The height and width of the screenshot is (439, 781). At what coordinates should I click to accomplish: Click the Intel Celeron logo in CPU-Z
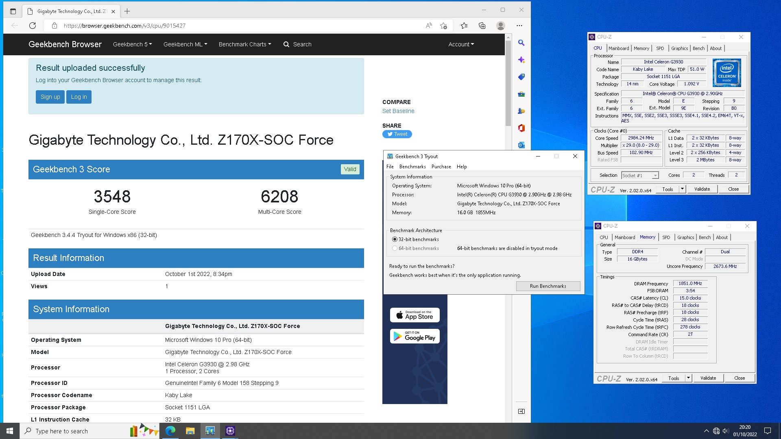coord(727,73)
